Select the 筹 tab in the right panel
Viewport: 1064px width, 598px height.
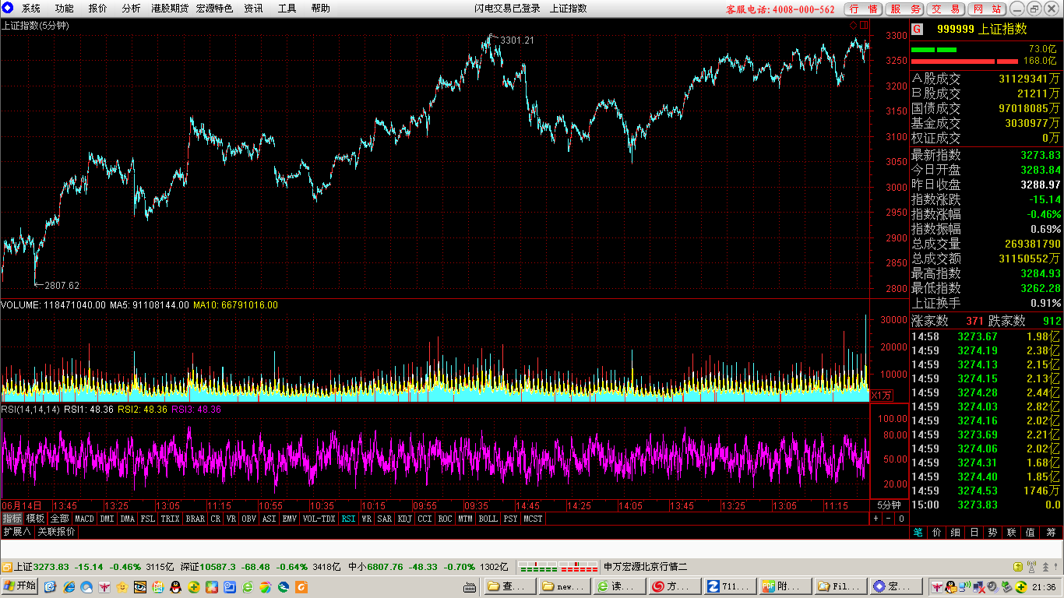tap(1051, 533)
